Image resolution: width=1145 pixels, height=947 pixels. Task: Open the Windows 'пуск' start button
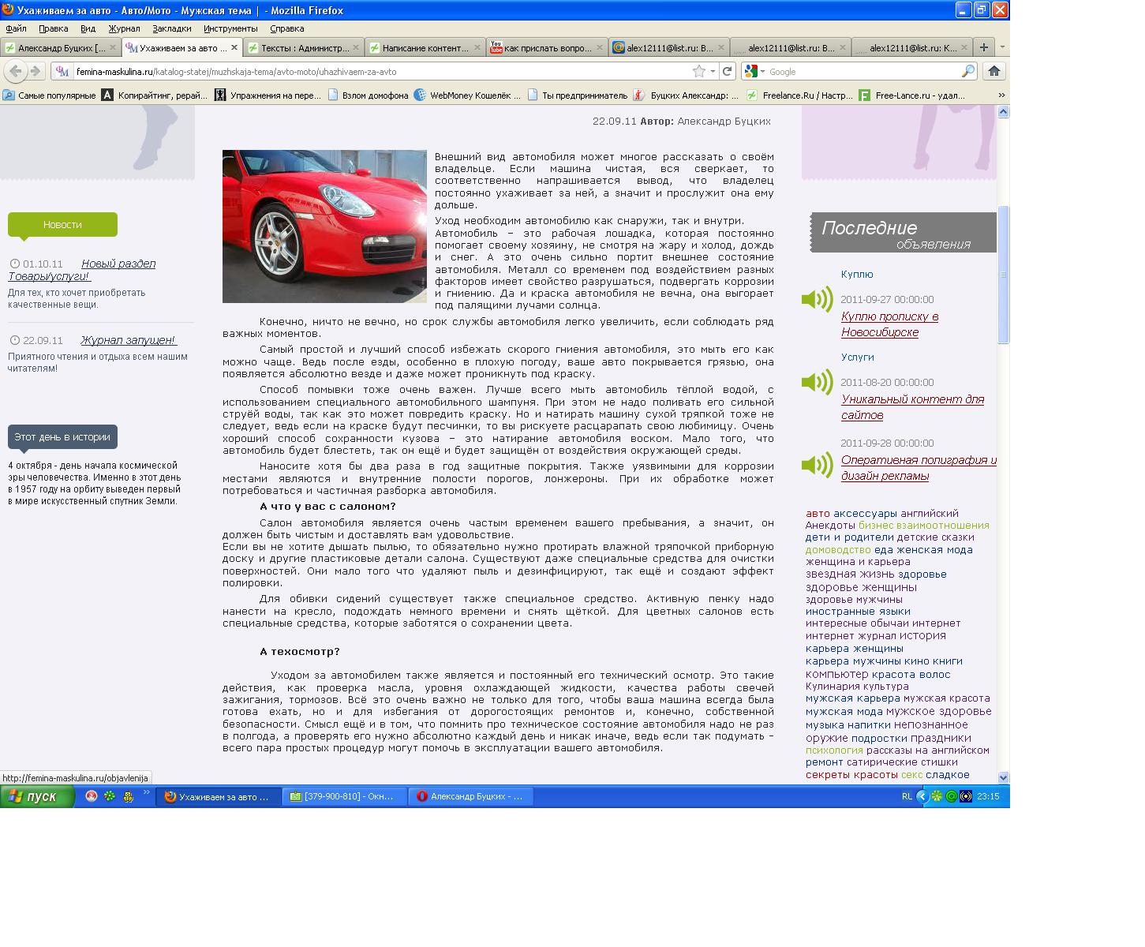tap(37, 796)
